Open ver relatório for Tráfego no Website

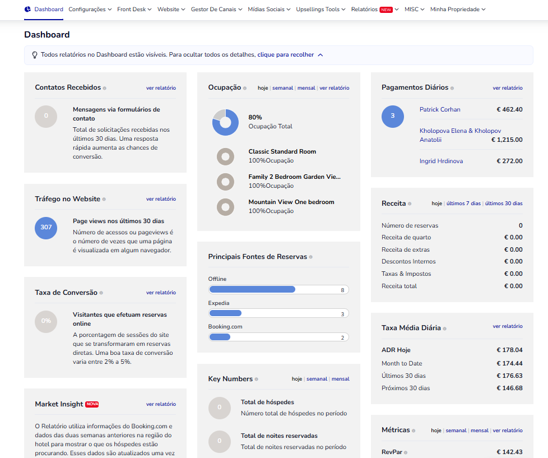click(161, 199)
